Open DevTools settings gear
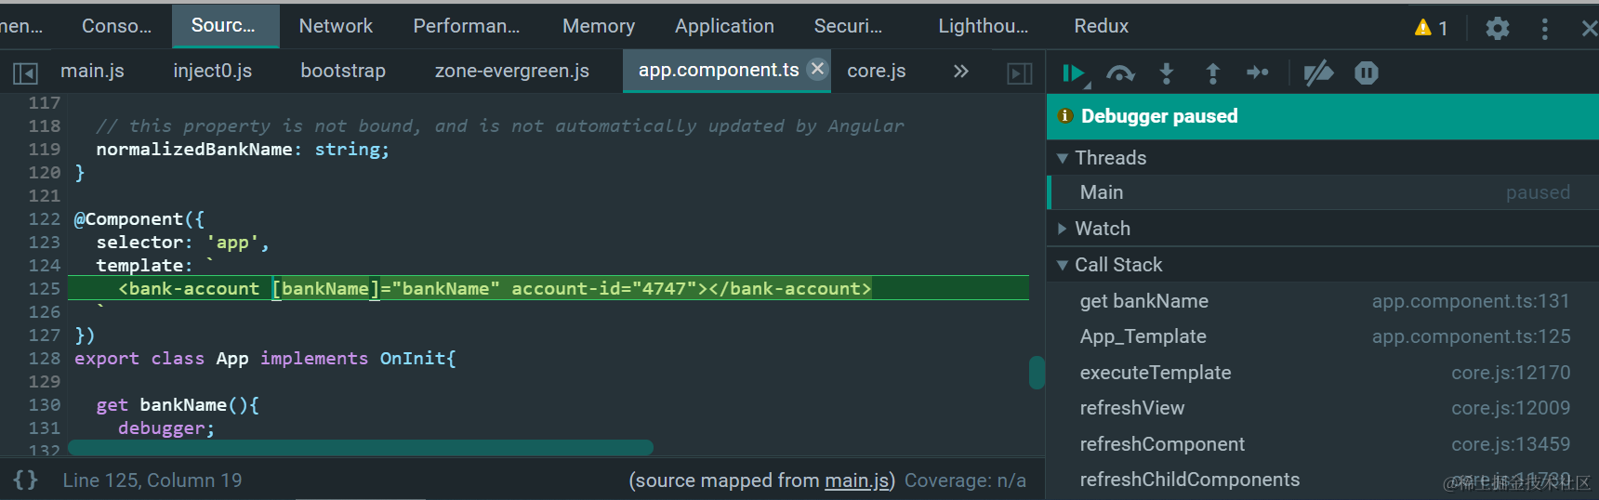Viewport: 1599px width, 500px height. [x=1497, y=28]
